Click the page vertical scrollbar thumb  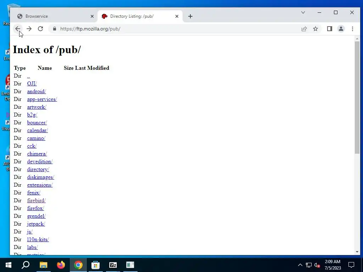[x=357, y=97]
